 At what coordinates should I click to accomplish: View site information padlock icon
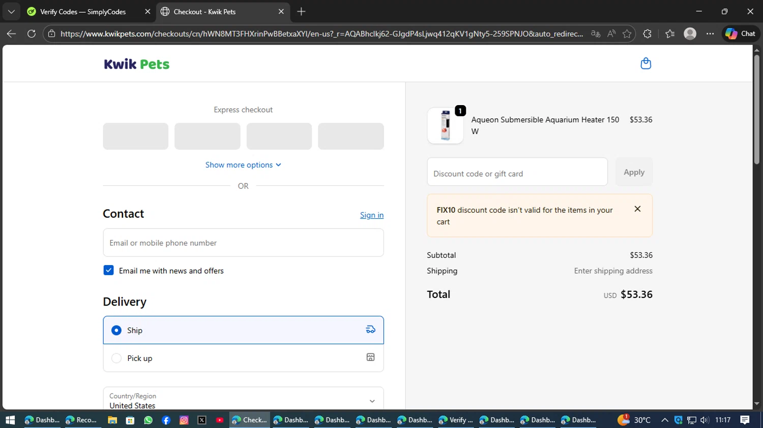click(51, 34)
